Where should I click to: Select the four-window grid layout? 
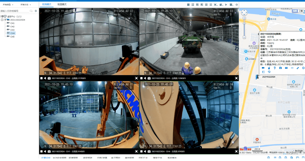[x=193, y=5]
